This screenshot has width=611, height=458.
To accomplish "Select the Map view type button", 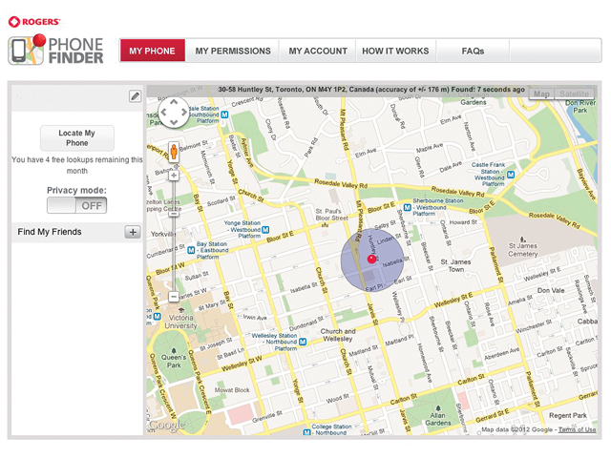I will (541, 94).
